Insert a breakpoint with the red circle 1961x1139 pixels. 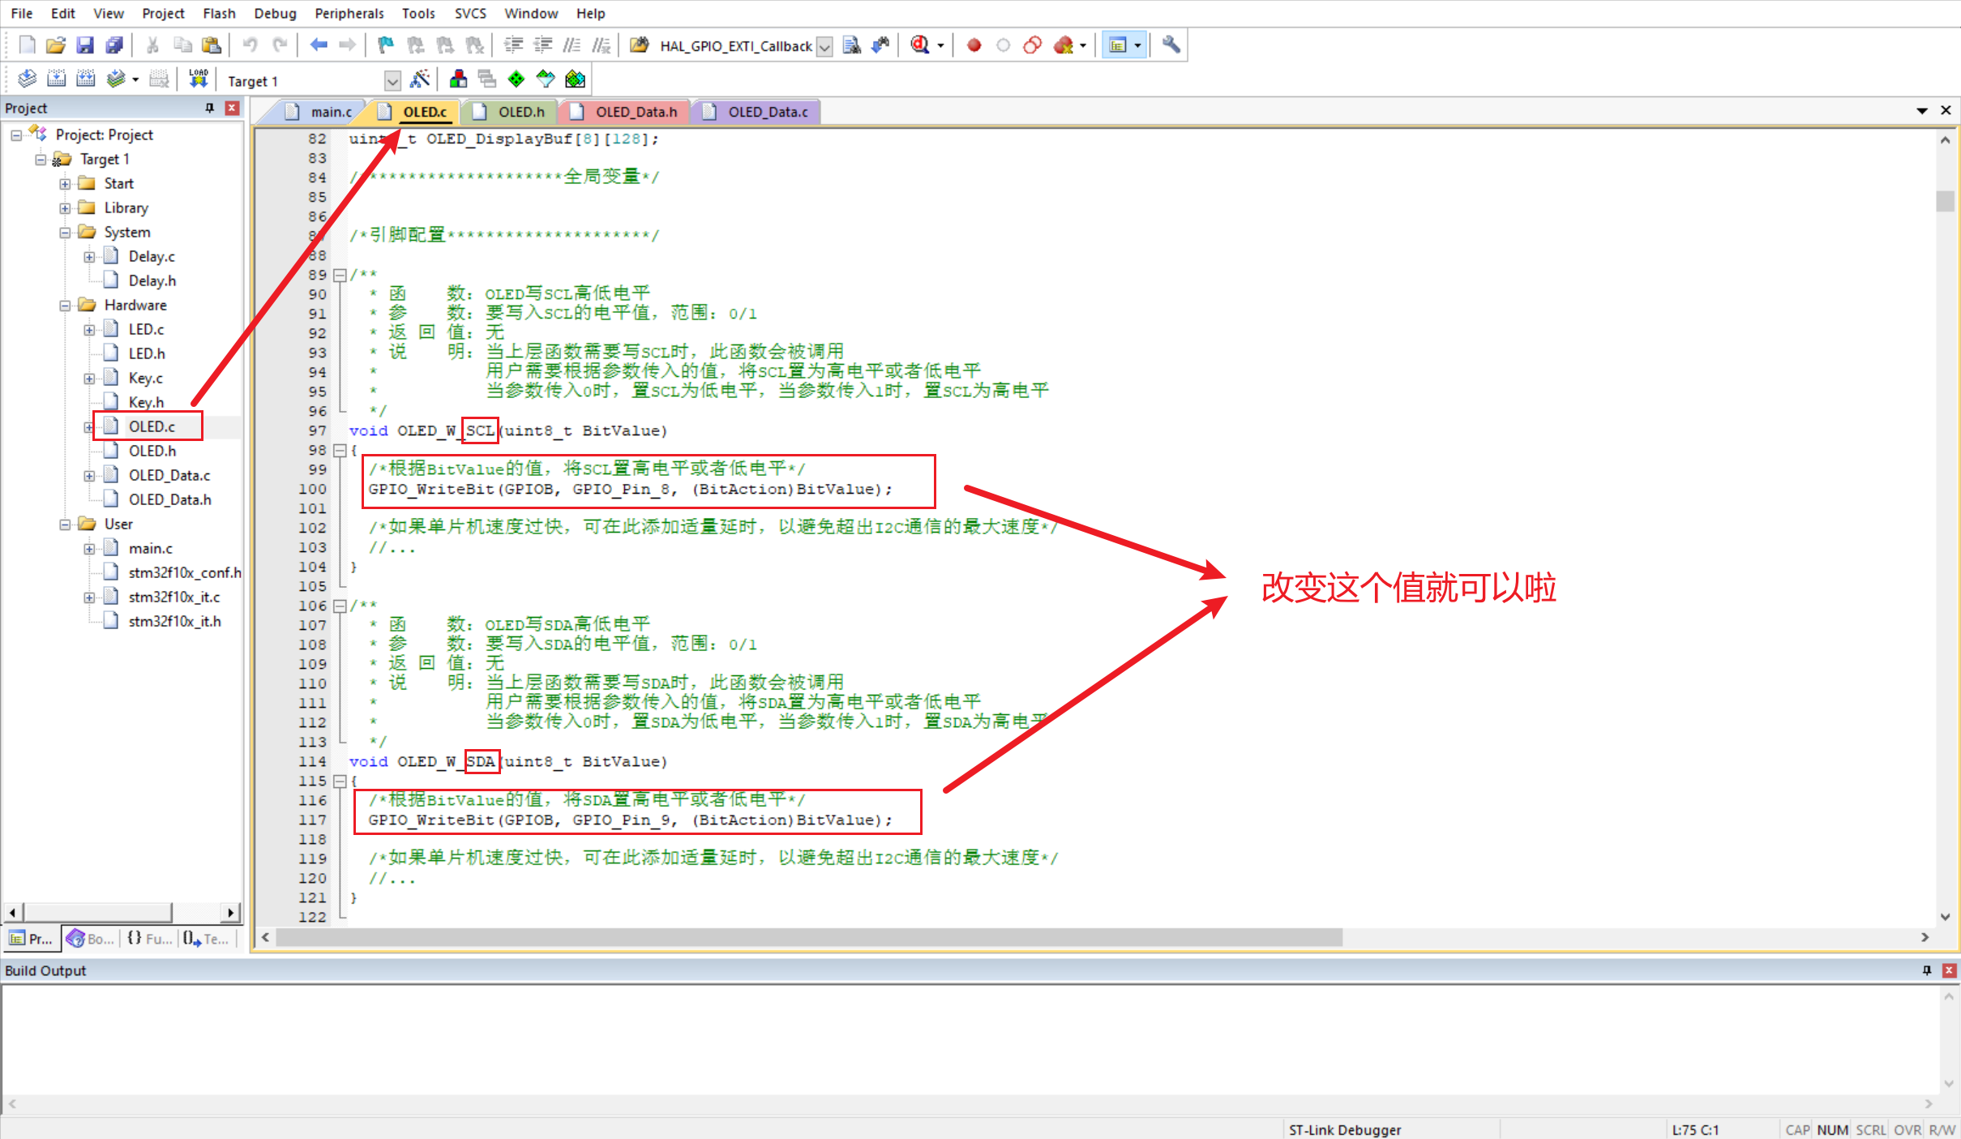974,45
